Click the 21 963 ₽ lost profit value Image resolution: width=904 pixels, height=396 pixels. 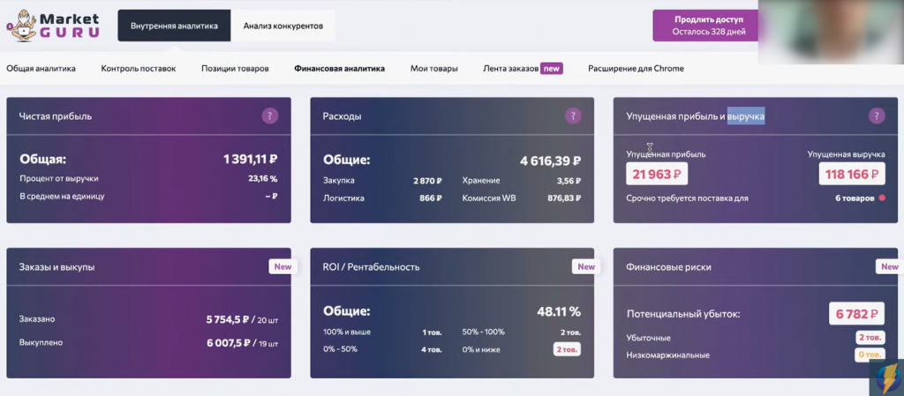point(657,175)
